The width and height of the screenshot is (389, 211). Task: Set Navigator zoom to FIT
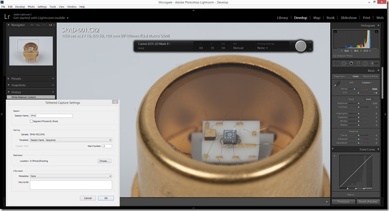click(32, 25)
